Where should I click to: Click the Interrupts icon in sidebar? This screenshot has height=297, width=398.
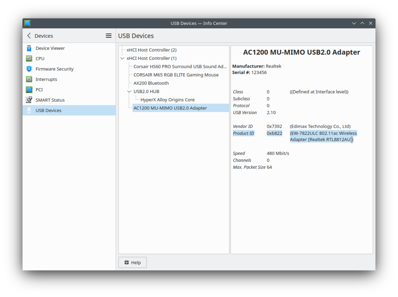29,79
